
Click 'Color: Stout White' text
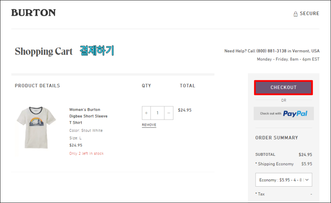point(86,131)
